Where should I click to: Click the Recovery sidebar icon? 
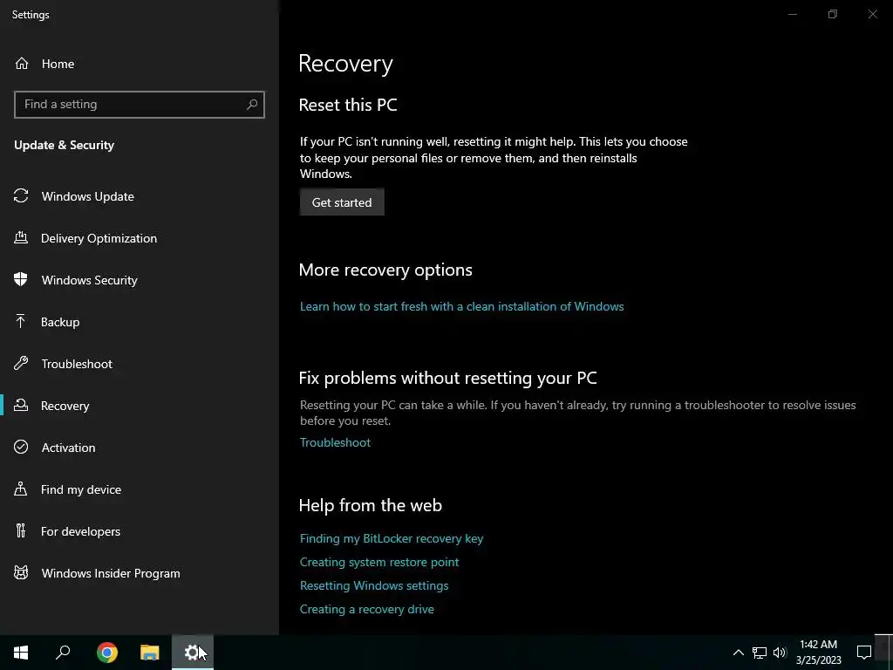click(21, 405)
